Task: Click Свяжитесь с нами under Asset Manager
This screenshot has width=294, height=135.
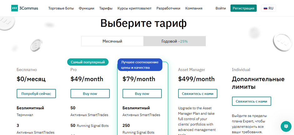Action: (198, 94)
